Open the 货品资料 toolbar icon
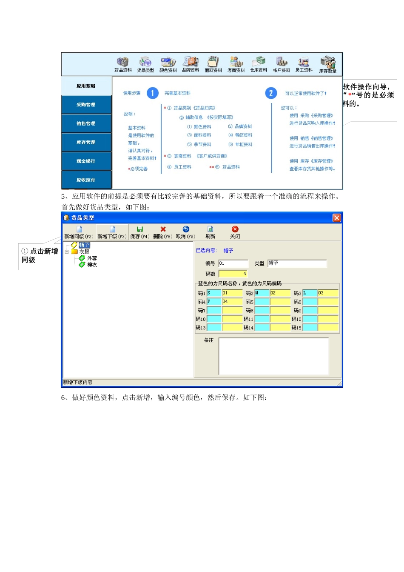 123,64
